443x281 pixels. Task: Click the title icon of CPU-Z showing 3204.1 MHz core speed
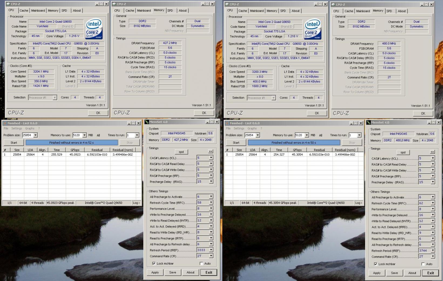[x=8, y=4]
